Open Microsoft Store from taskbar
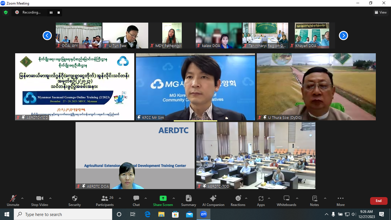391x220 pixels. click(x=175, y=214)
